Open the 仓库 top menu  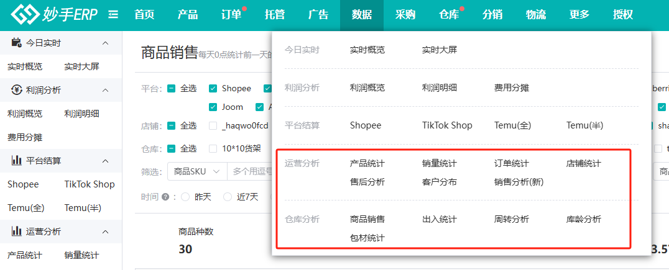coord(449,14)
